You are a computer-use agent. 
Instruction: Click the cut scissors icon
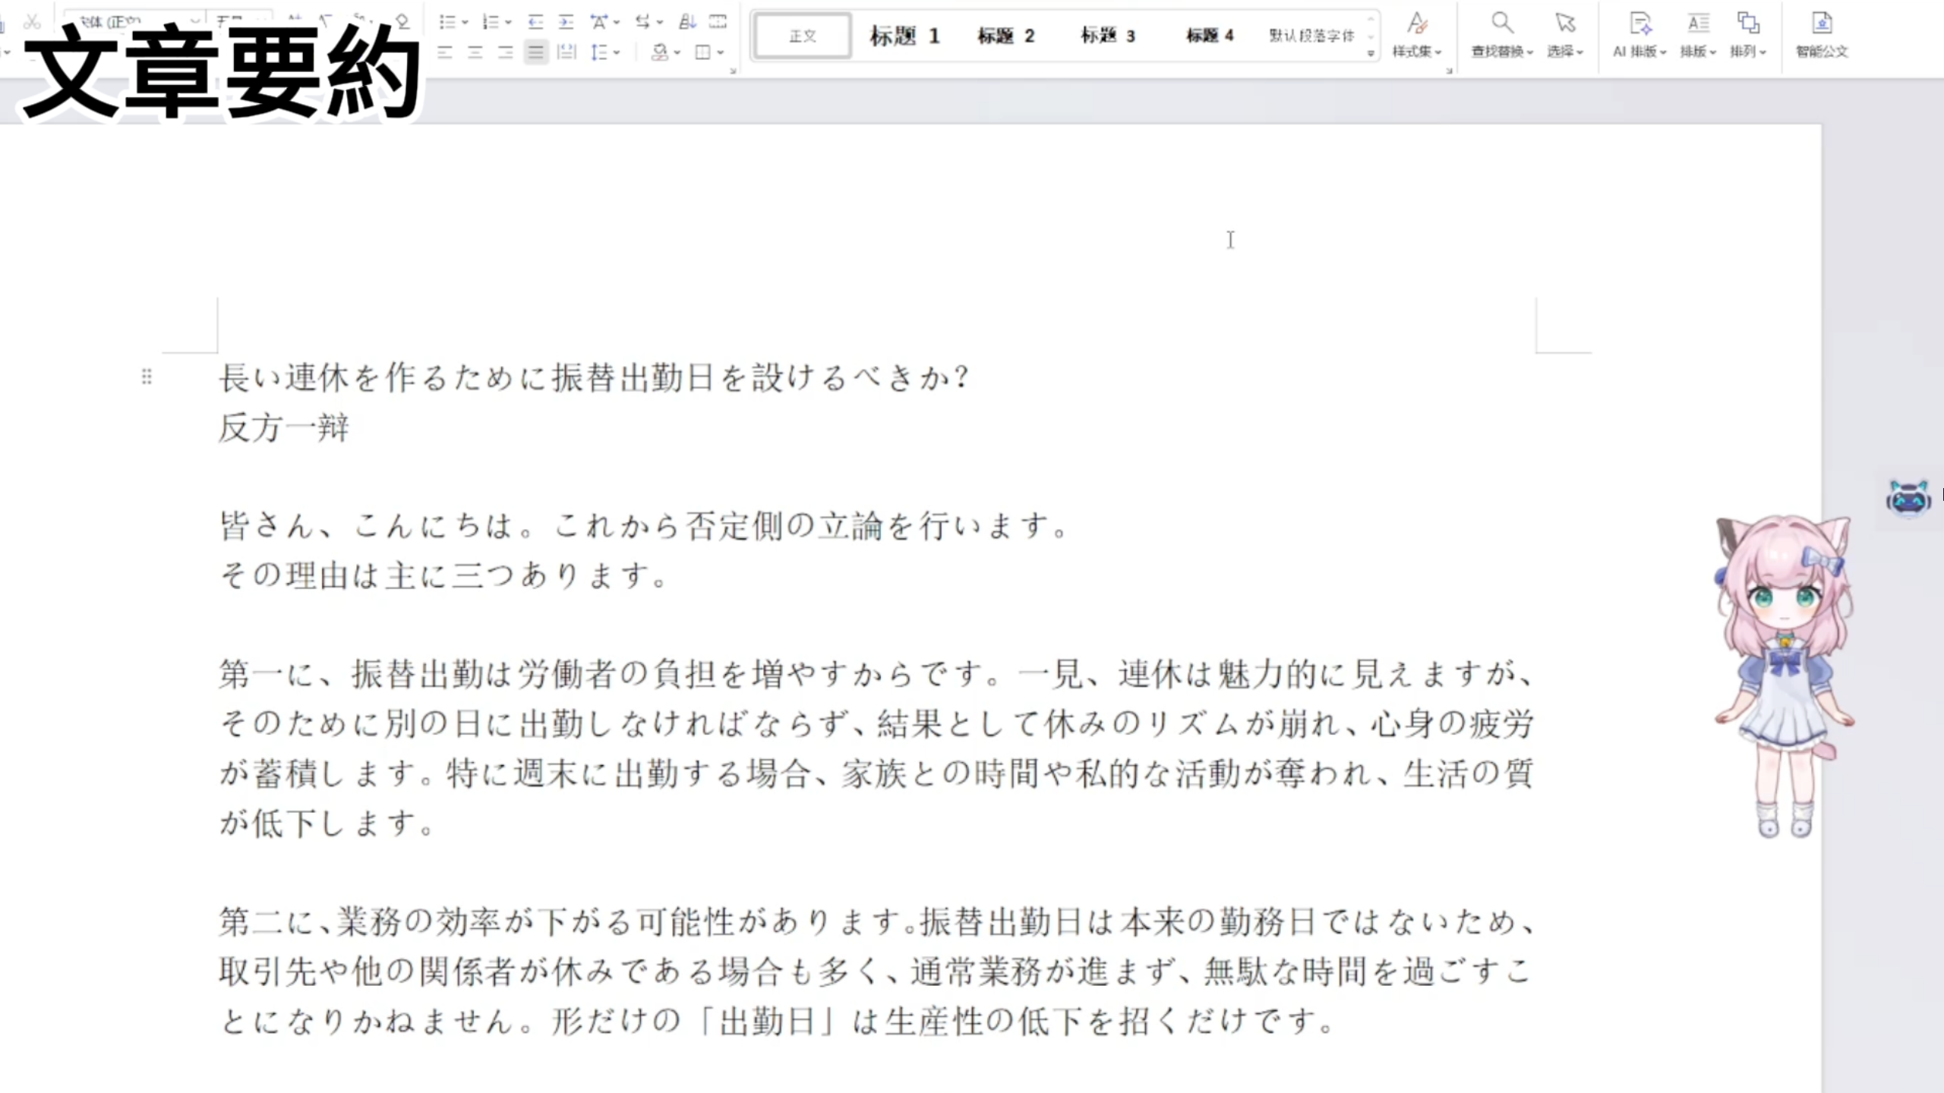point(31,20)
